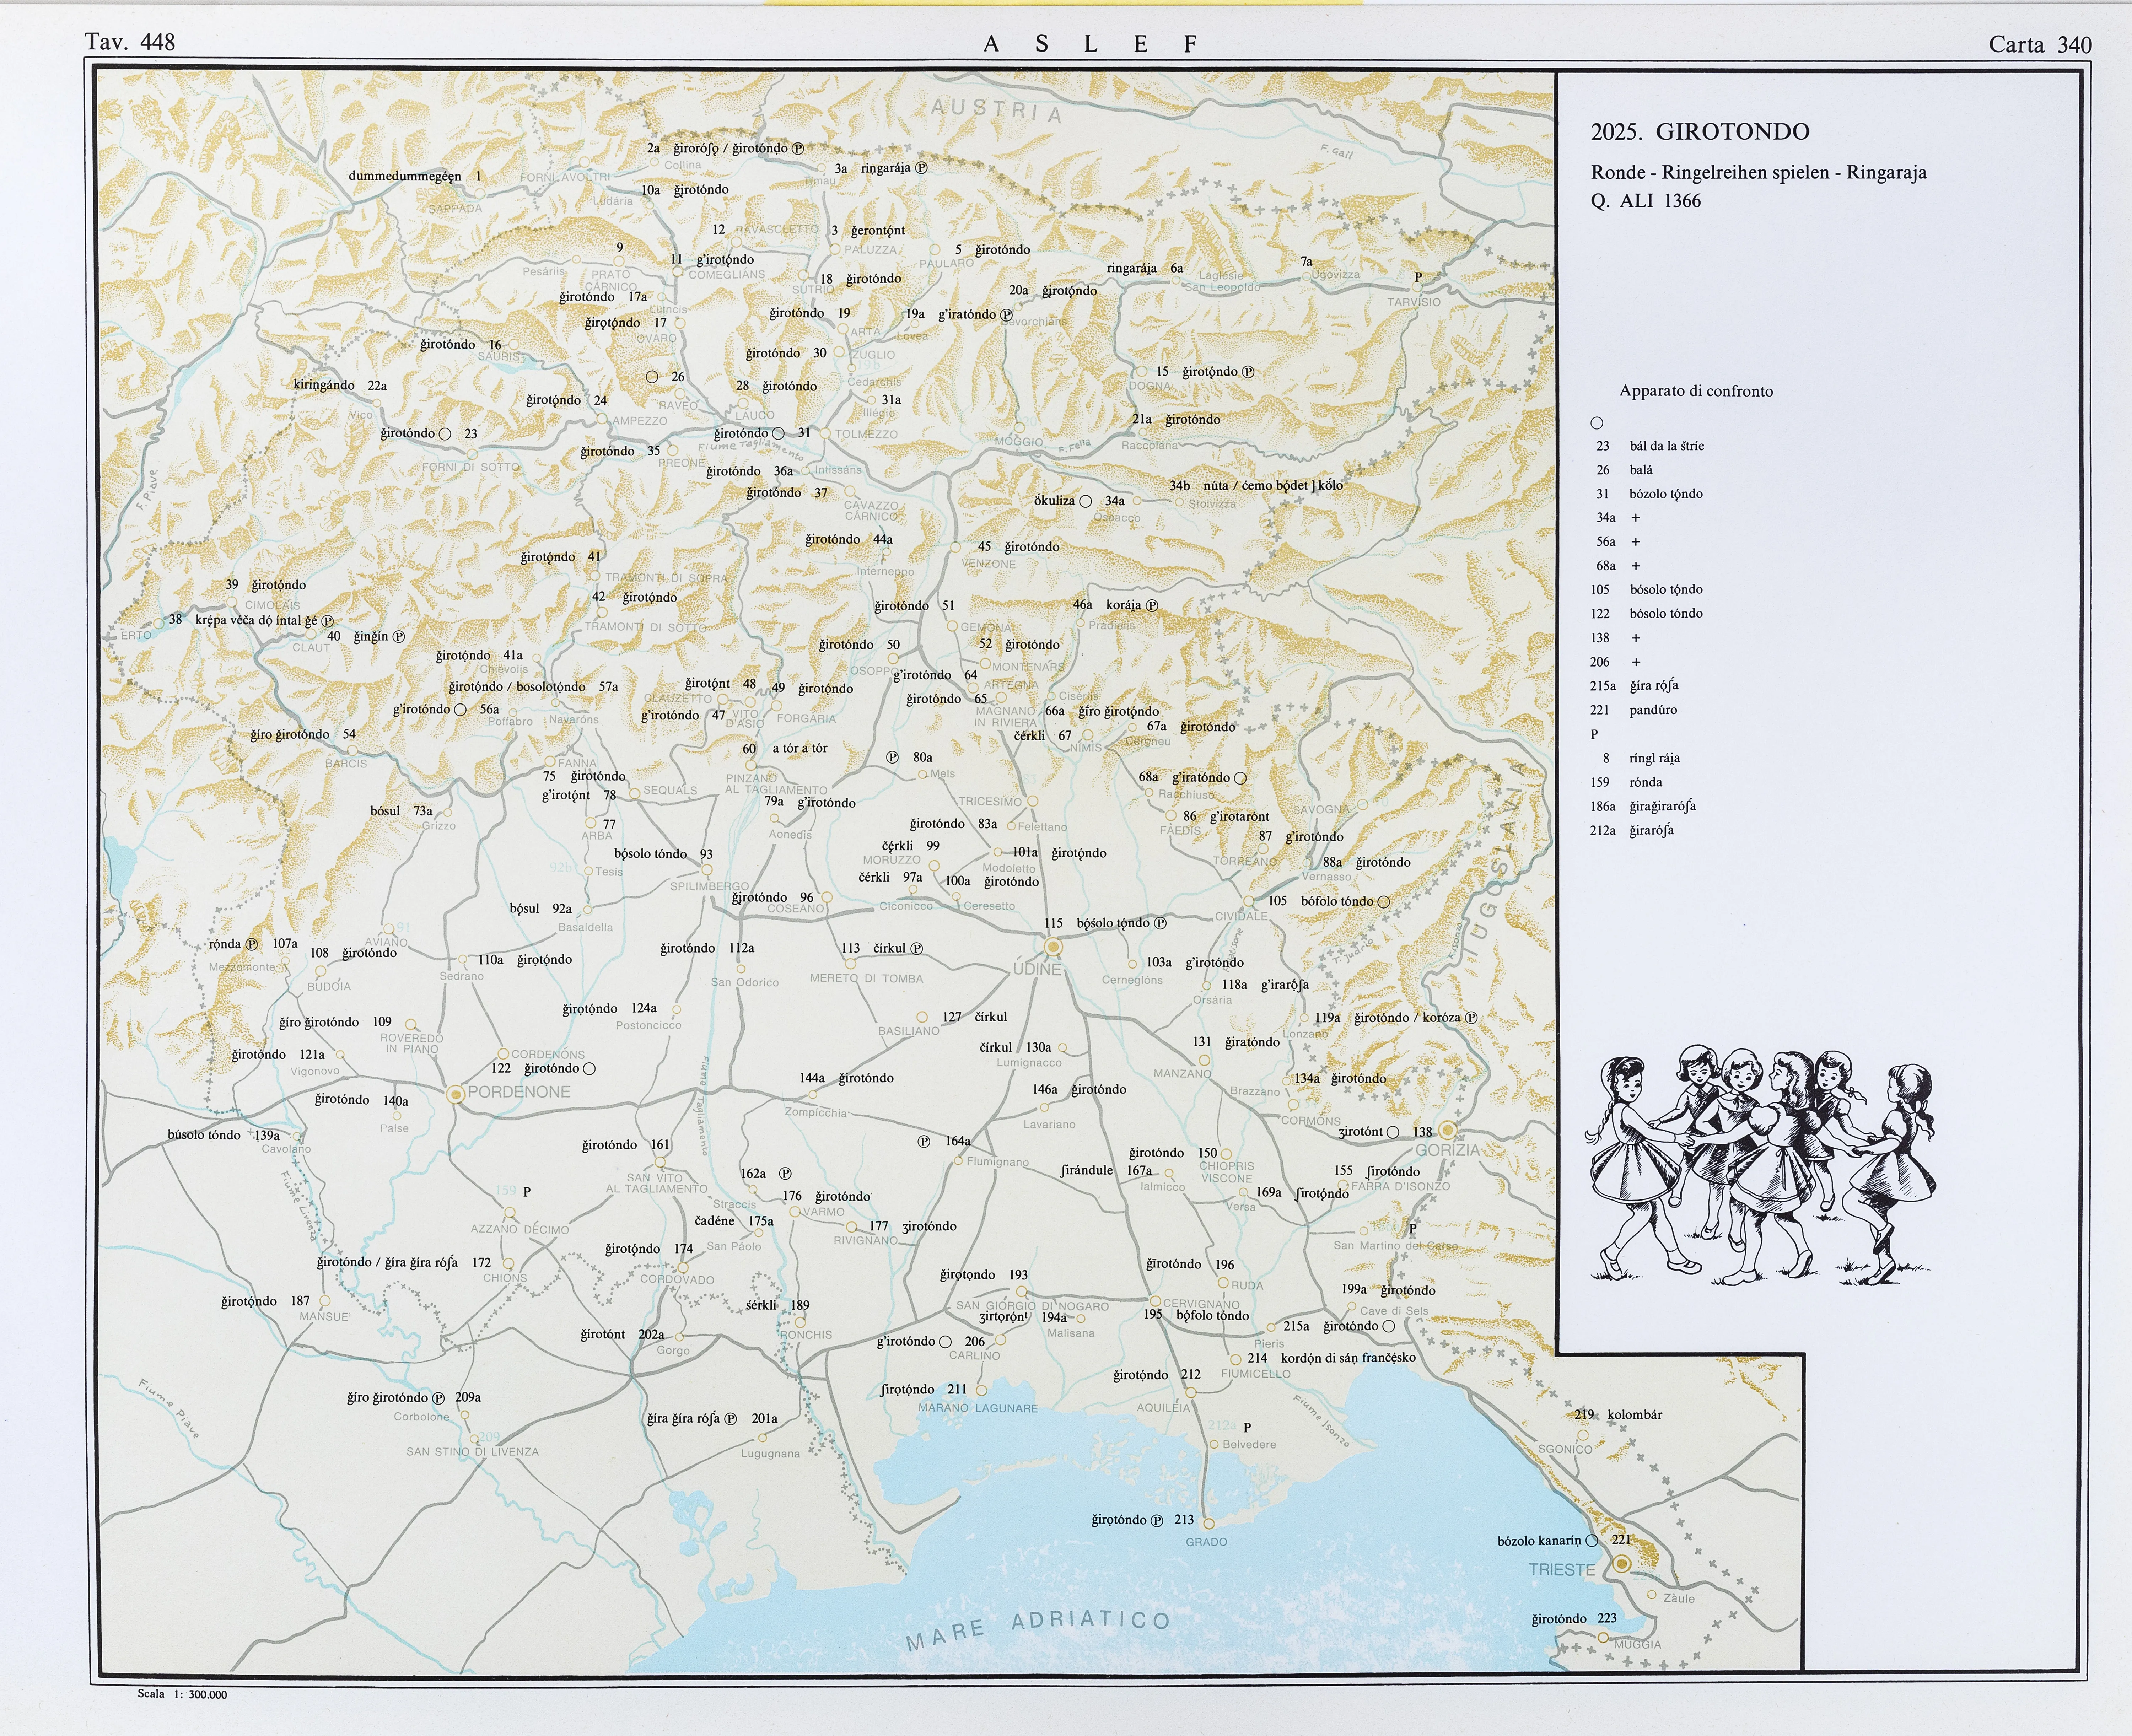
Task: Click the Udine city marker circle
Action: click(x=1052, y=946)
